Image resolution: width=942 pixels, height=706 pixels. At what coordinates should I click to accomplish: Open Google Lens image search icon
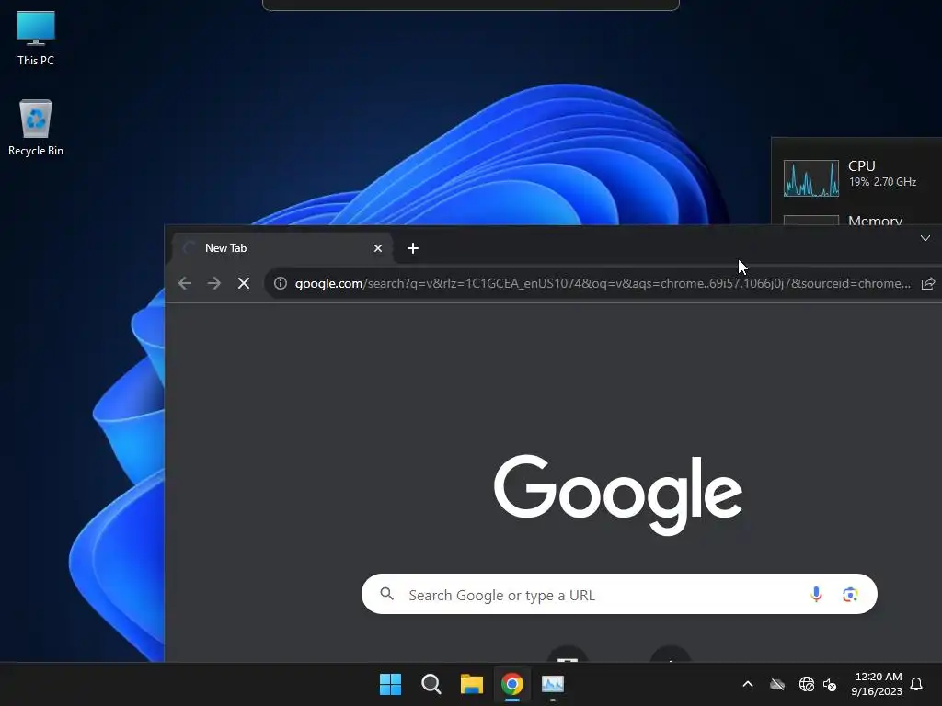[850, 595]
